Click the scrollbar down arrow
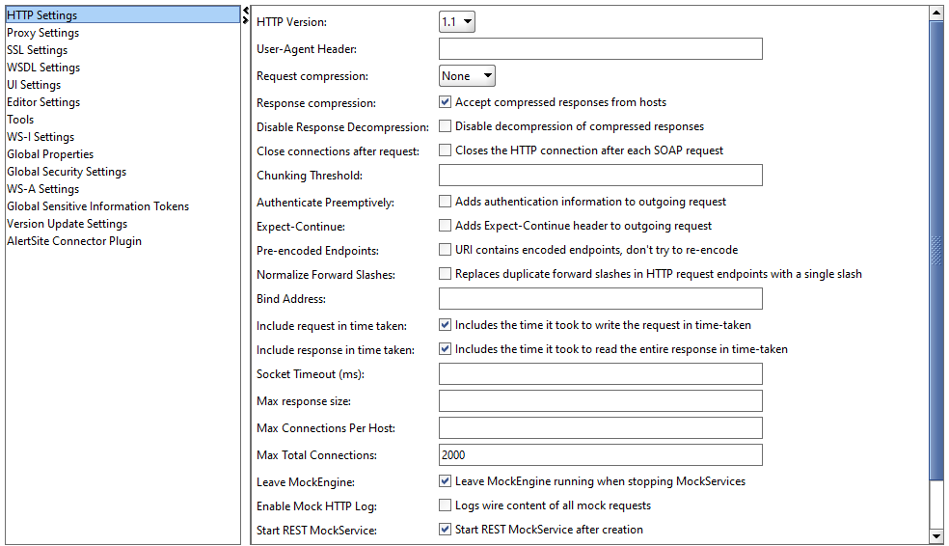Viewport: 949px width, 546px height. click(x=936, y=536)
